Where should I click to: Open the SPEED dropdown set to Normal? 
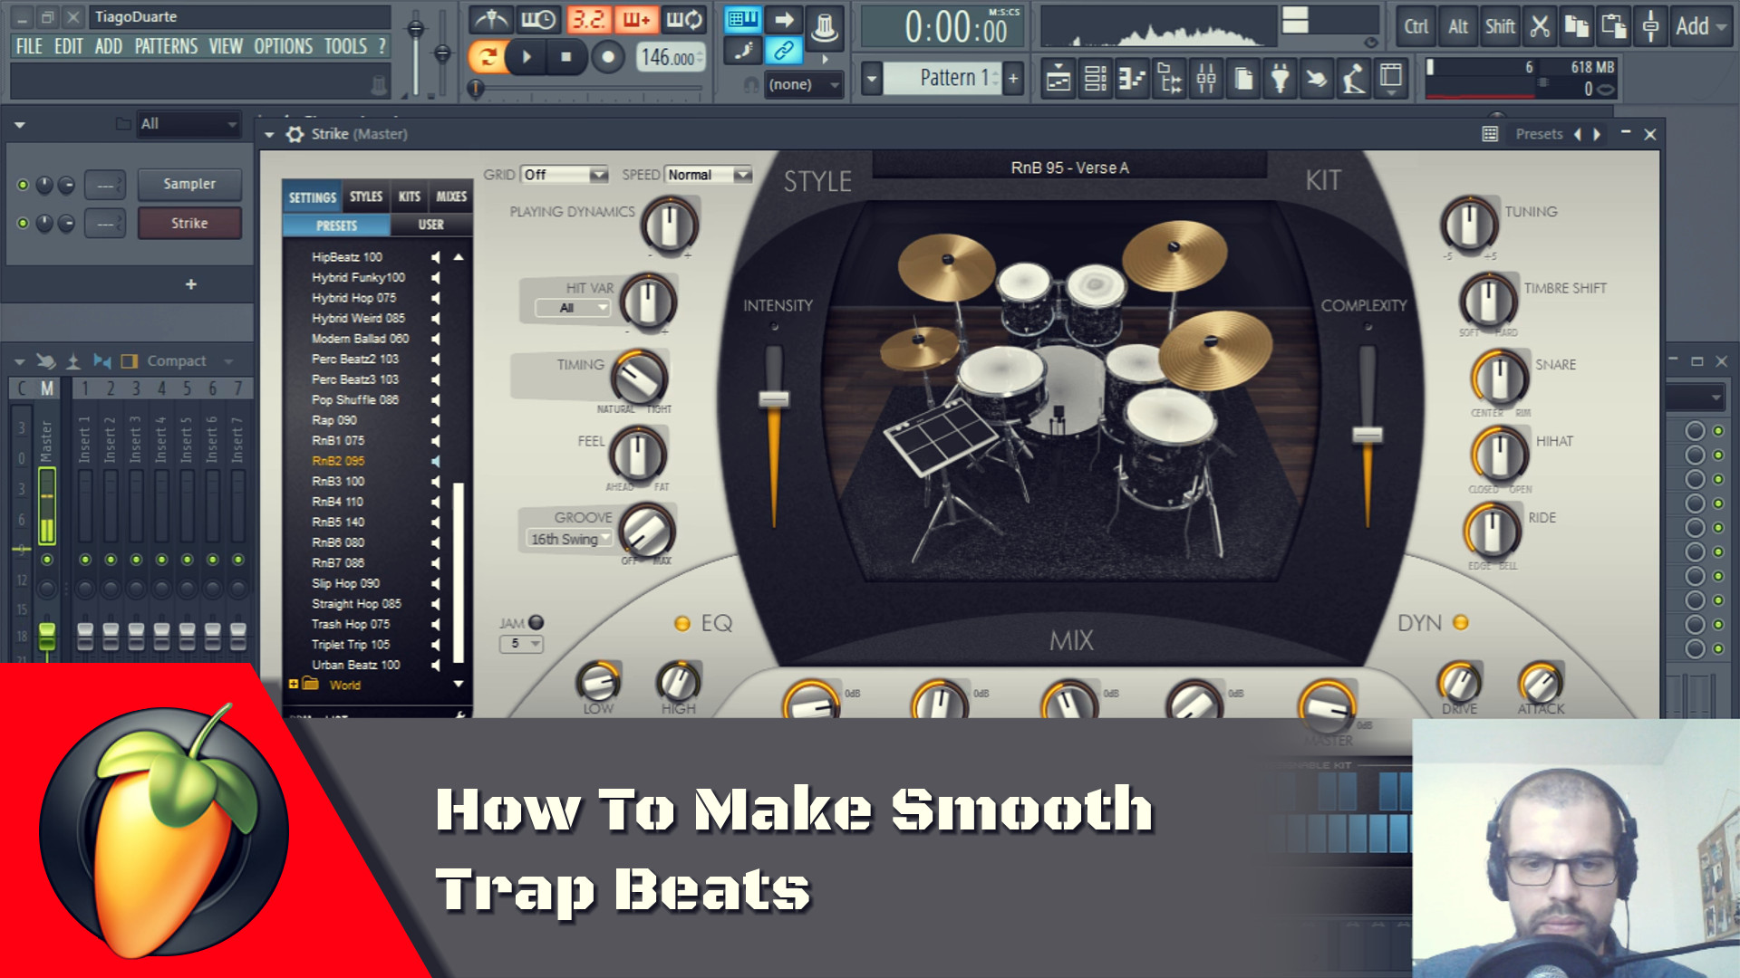[x=709, y=175]
